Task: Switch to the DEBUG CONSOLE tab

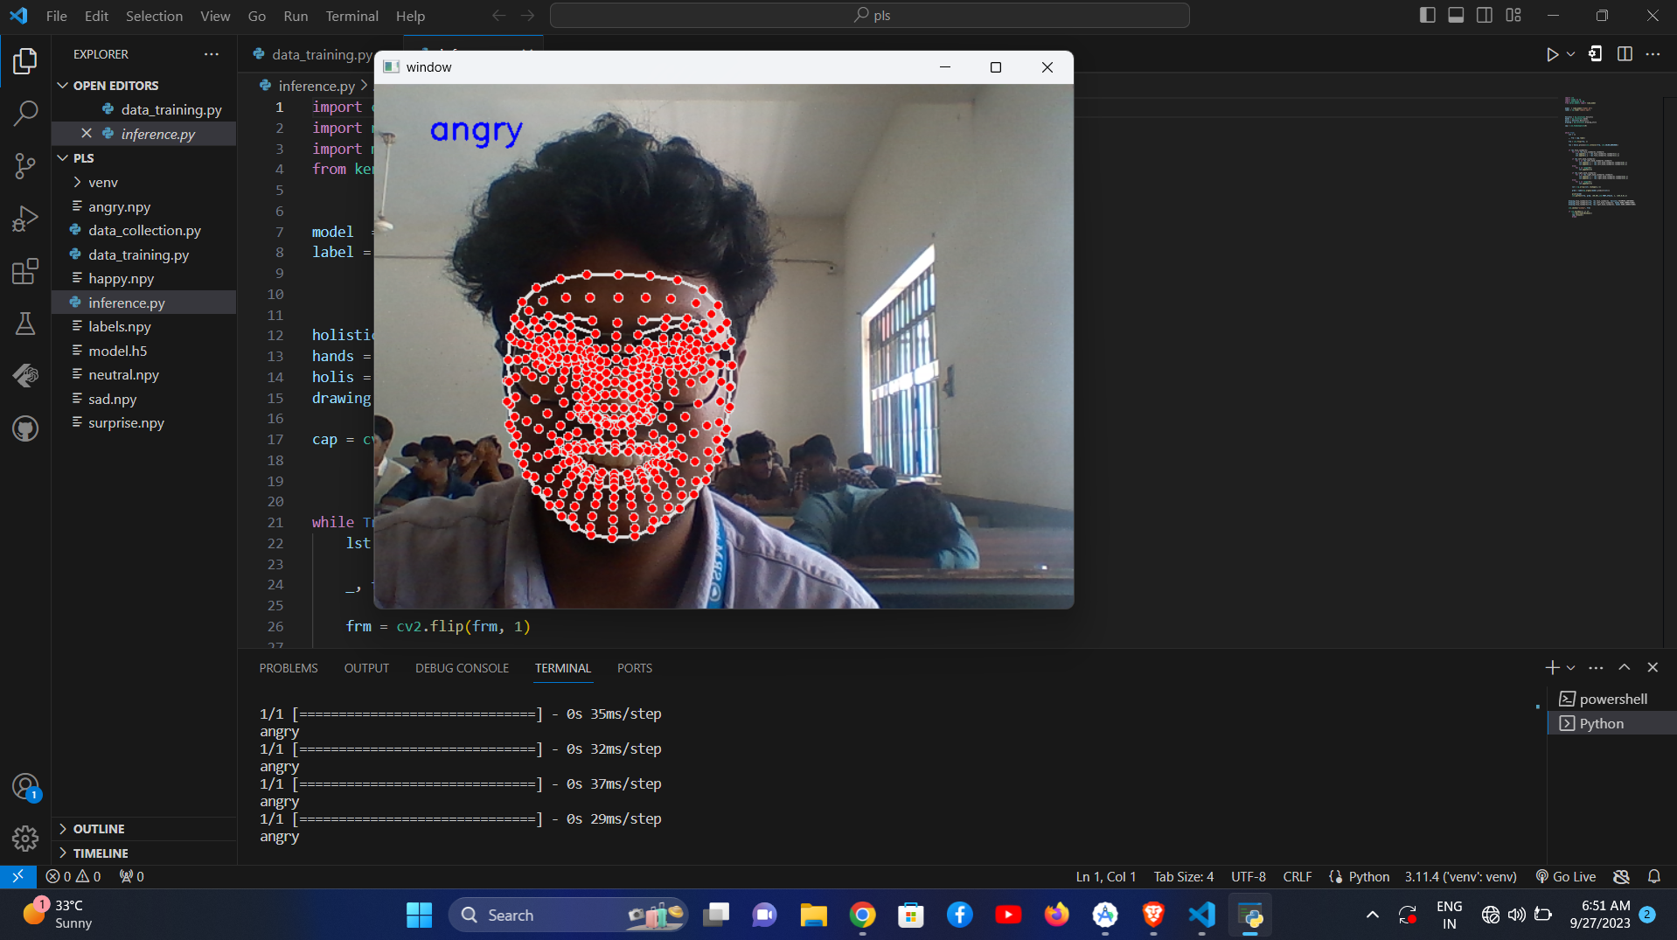Action: pos(462,668)
